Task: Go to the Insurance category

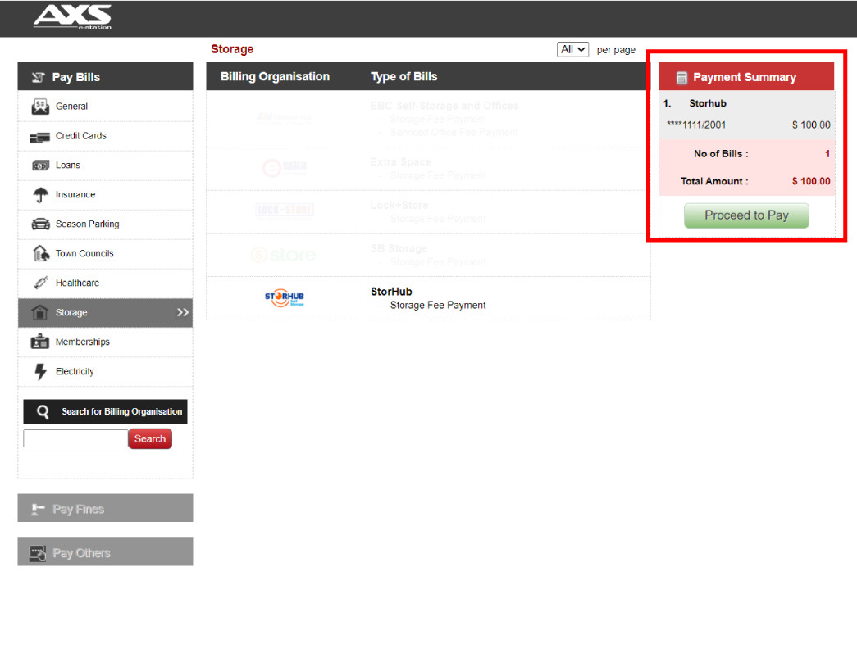Action: coord(106,195)
